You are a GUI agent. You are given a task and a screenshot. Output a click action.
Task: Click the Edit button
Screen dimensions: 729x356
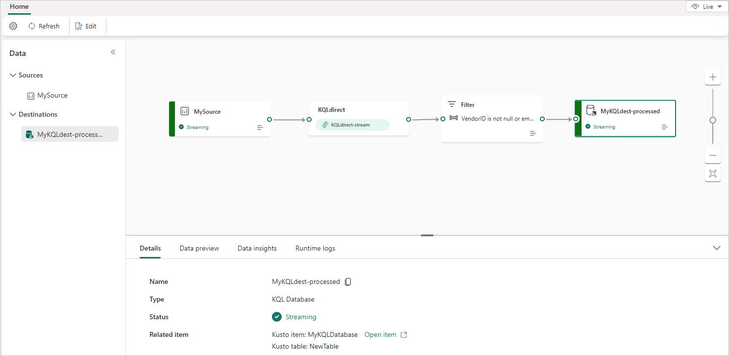point(86,26)
